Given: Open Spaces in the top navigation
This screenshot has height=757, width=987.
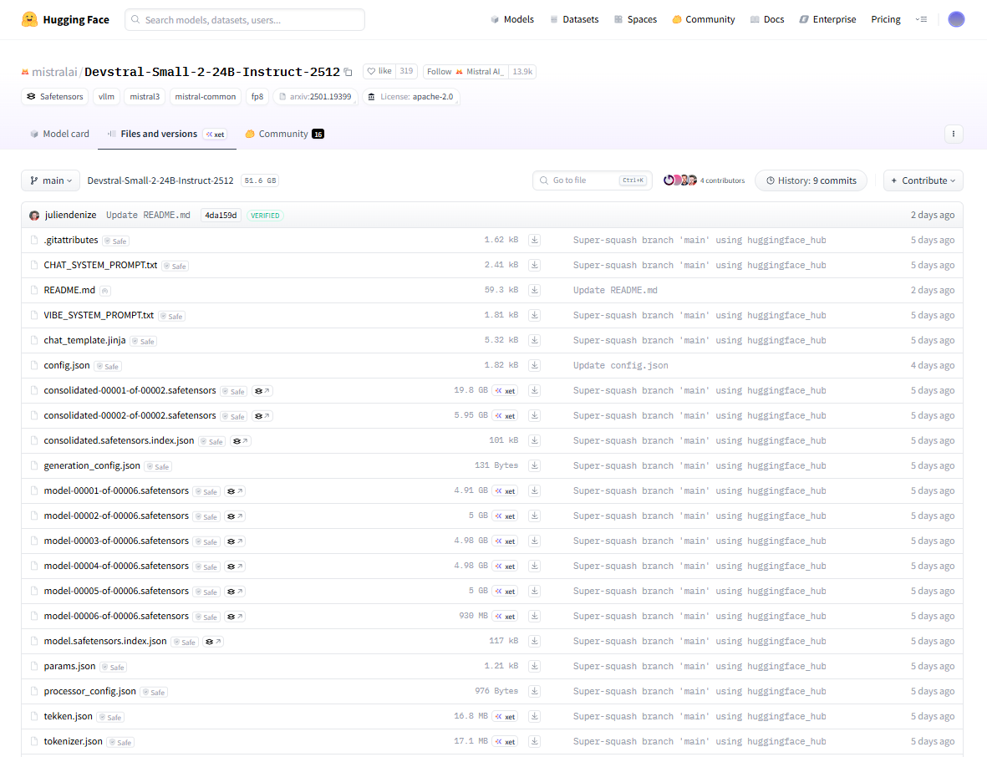Looking at the screenshot, I should pos(636,19).
